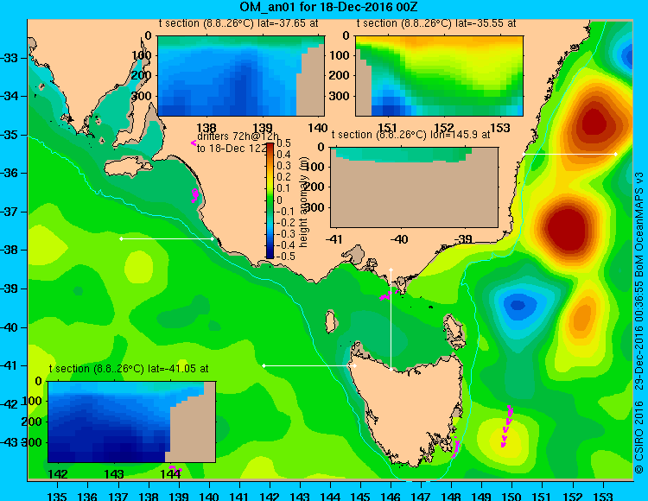
Task: Select the 't section lon=145.9' heading
Action: pyautogui.click(x=410, y=135)
